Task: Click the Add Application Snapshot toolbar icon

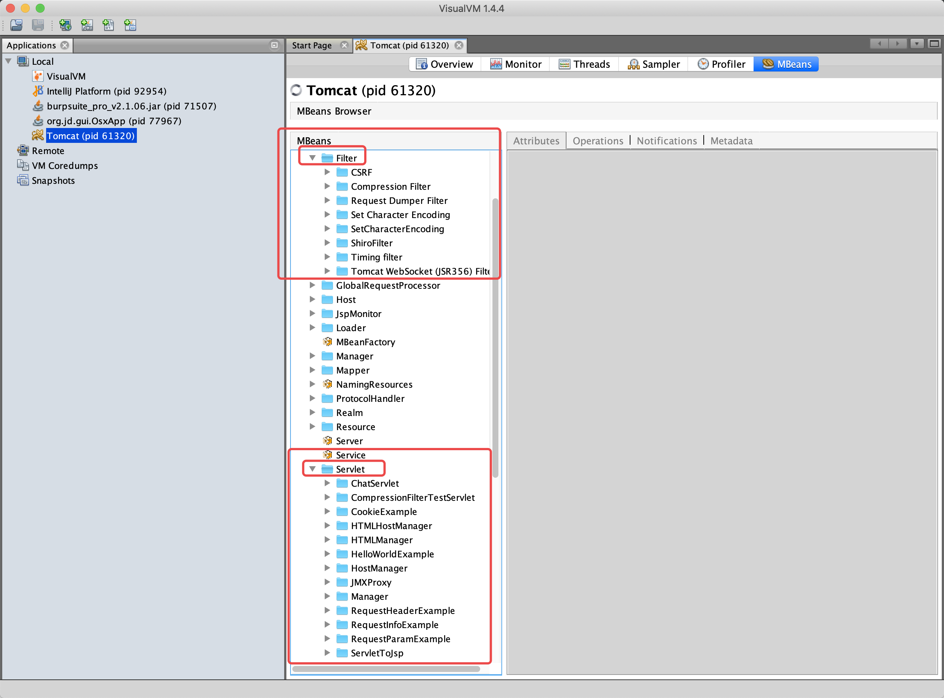Action: (x=130, y=25)
